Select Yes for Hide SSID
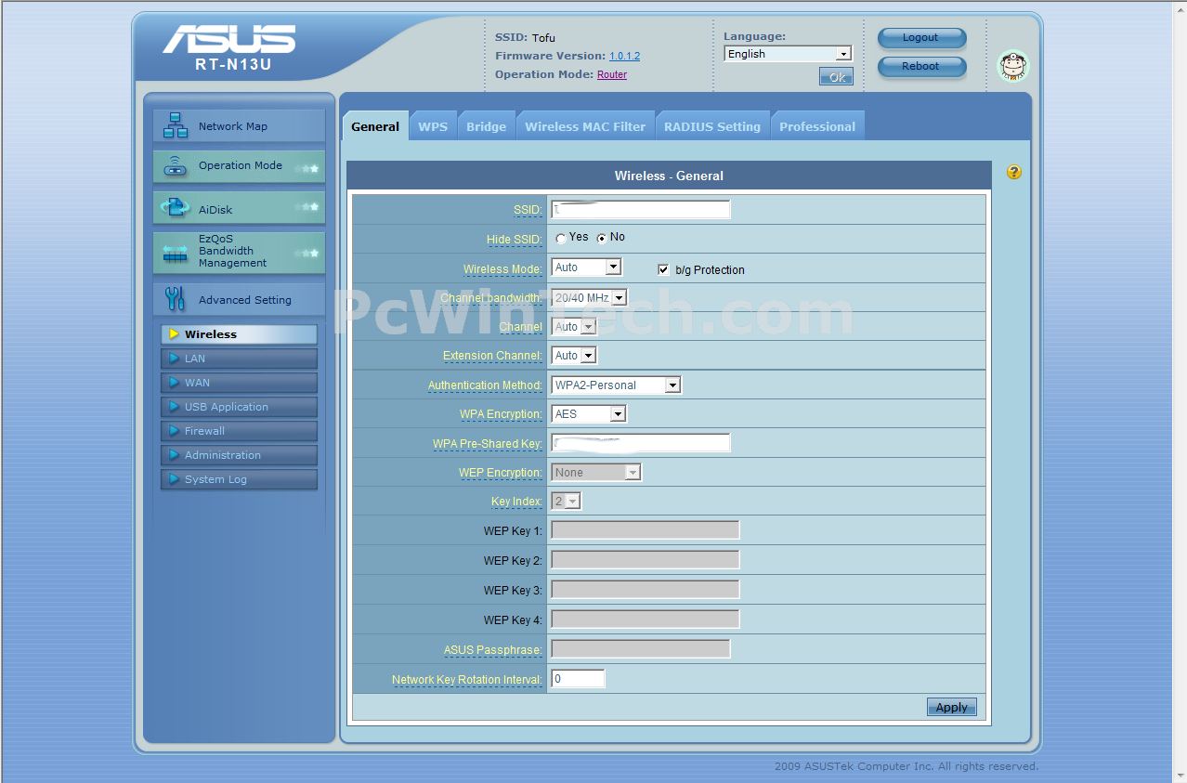The width and height of the screenshot is (1187, 783). (x=561, y=239)
